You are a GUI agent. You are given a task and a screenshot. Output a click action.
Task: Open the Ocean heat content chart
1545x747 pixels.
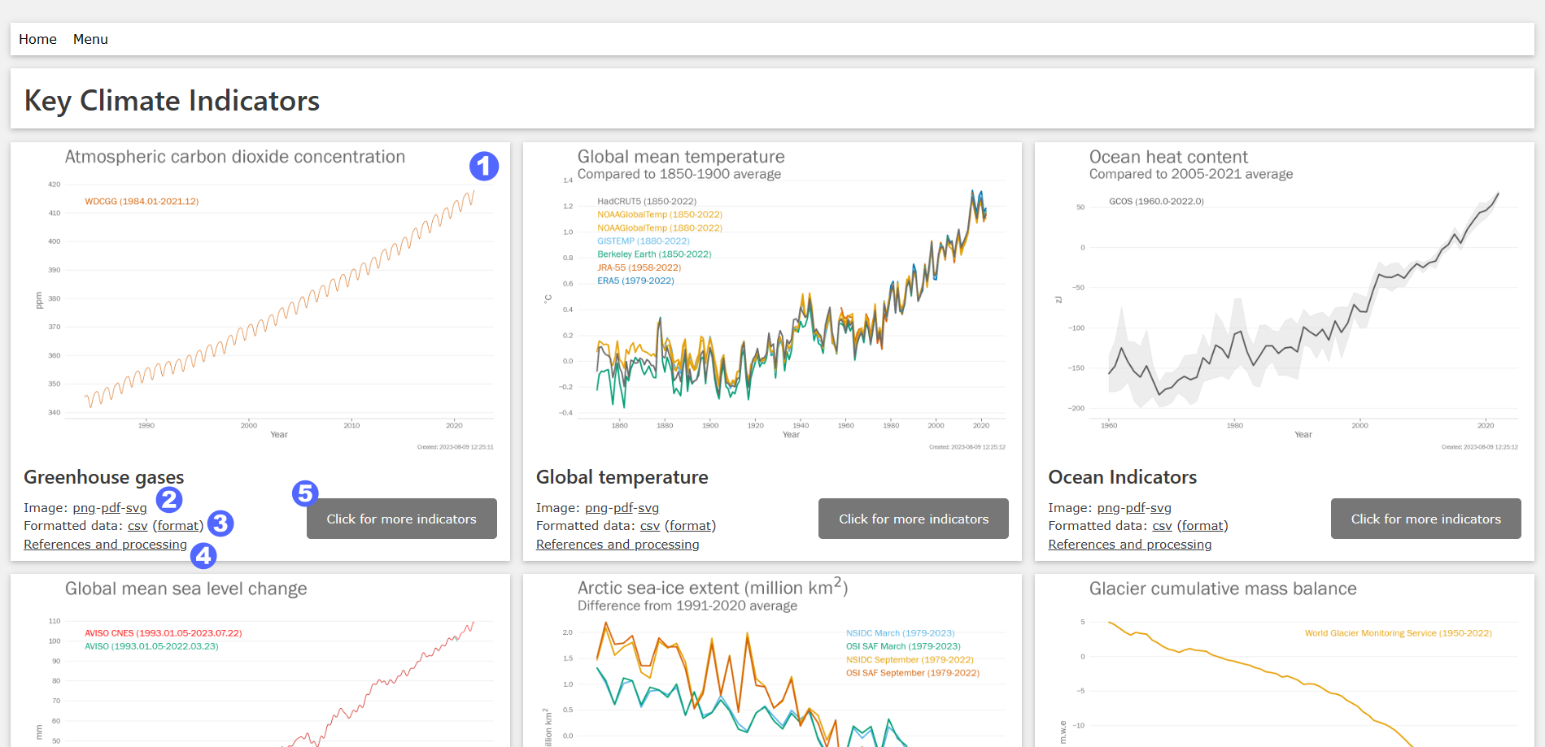pyautogui.click(x=1285, y=299)
